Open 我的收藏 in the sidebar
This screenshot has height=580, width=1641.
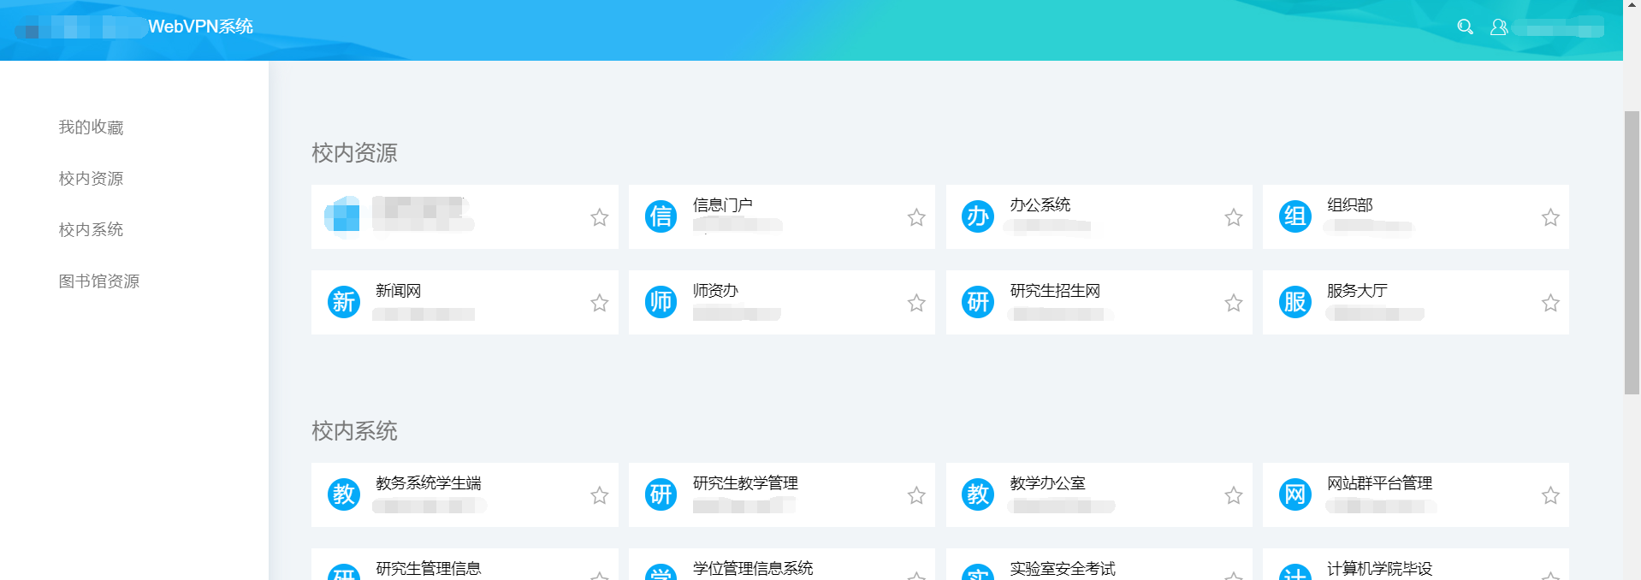(91, 127)
